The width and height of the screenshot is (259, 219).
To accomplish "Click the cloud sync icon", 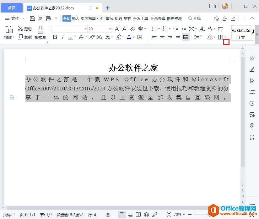I will click(x=216, y=18).
